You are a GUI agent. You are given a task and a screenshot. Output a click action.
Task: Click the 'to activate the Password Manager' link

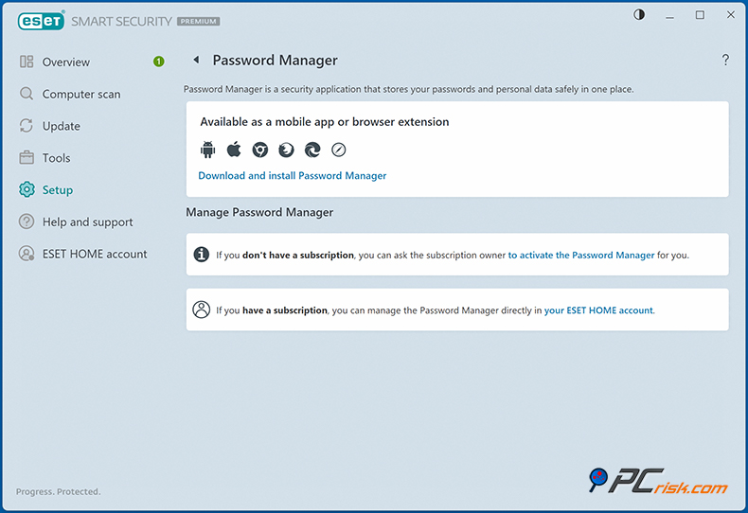[x=580, y=256]
